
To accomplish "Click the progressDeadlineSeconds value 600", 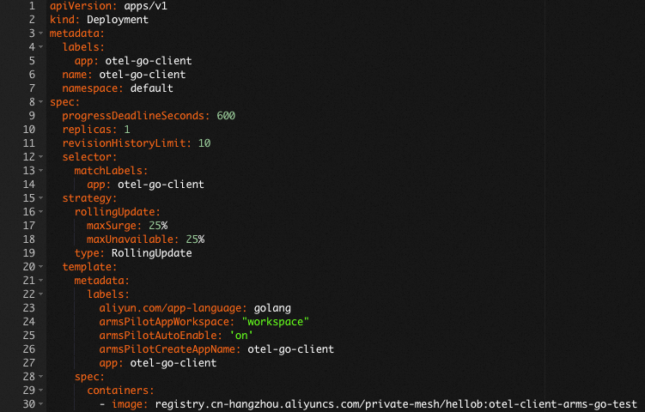I will (226, 116).
